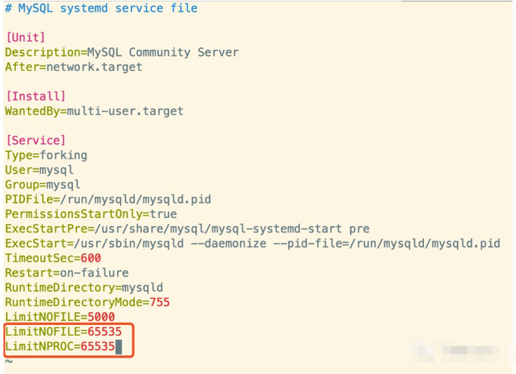Click the LimitNOFILE=5000 line

tap(59, 317)
